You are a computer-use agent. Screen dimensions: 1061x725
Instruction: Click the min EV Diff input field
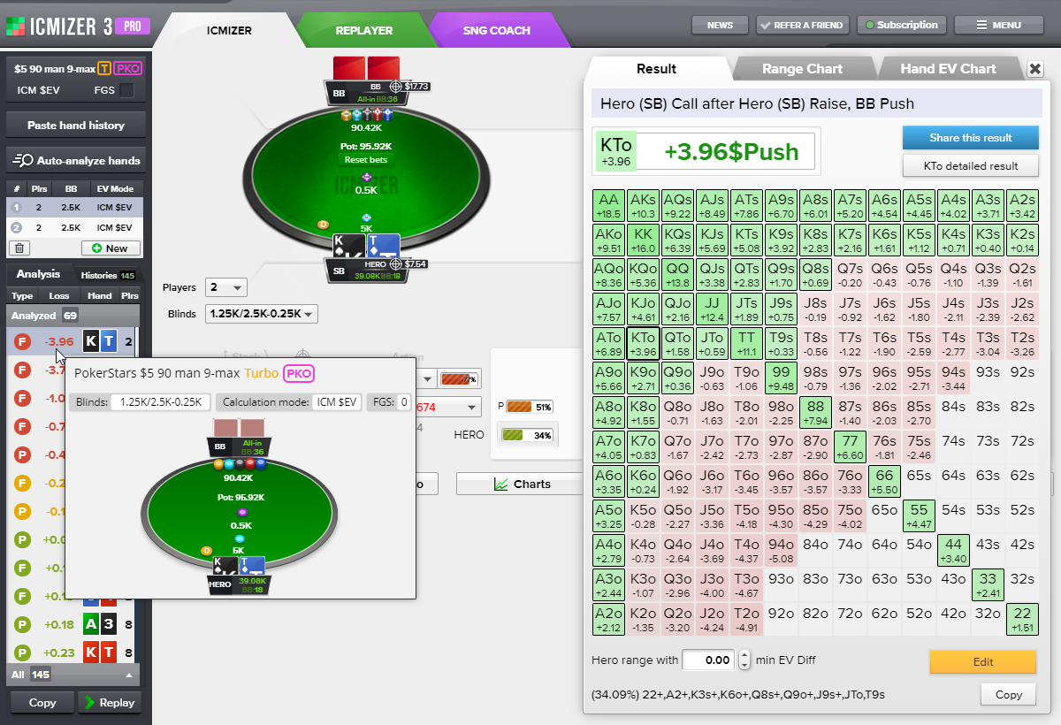pos(709,660)
